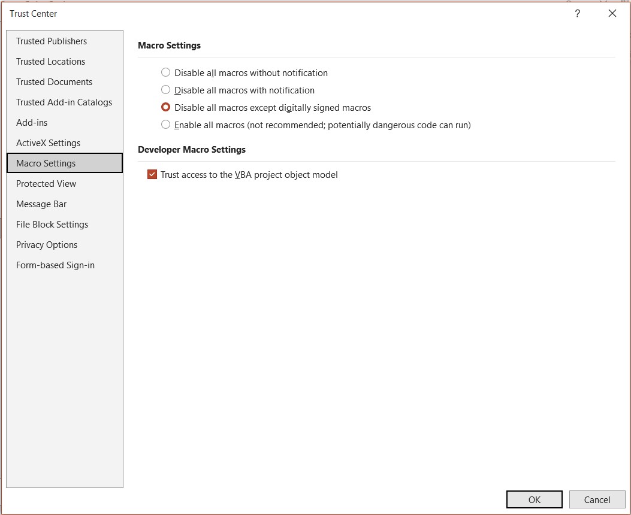Screen dimensions: 631x515
Task: Select Enable all macros option
Action: pyautogui.click(x=166, y=125)
